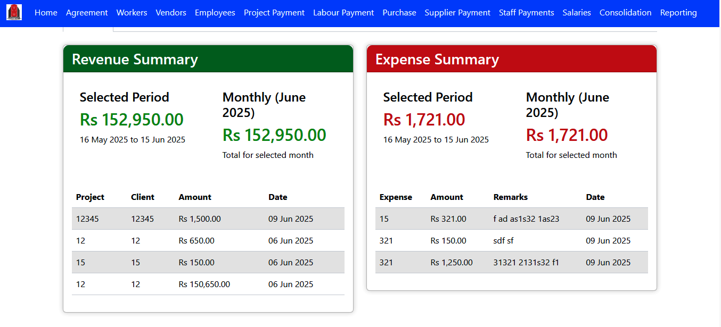Select the Rs 150,650.00 revenue row
721x327 pixels.
(x=208, y=284)
